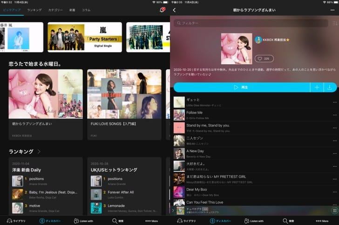This screenshot has width=339, height=225.
Task: Open the playlist three-dots menu at top
Action: tap(332, 10)
